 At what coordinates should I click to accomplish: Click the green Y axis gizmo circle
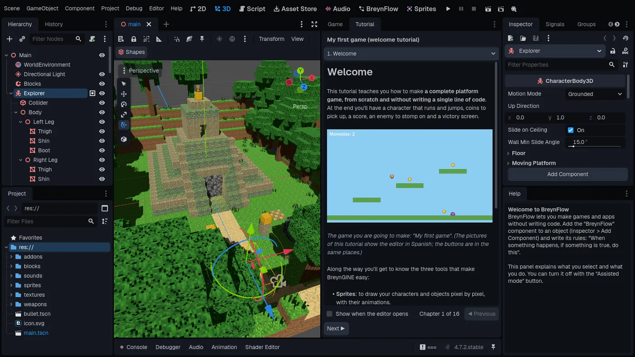(x=300, y=71)
